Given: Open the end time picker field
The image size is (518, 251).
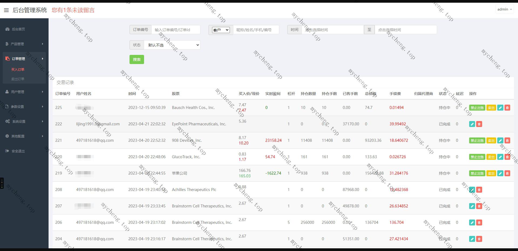Looking at the screenshot, I should coord(406,30).
